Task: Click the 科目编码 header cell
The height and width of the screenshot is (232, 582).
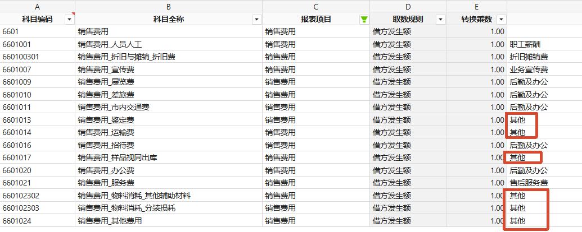Action: click(38, 20)
